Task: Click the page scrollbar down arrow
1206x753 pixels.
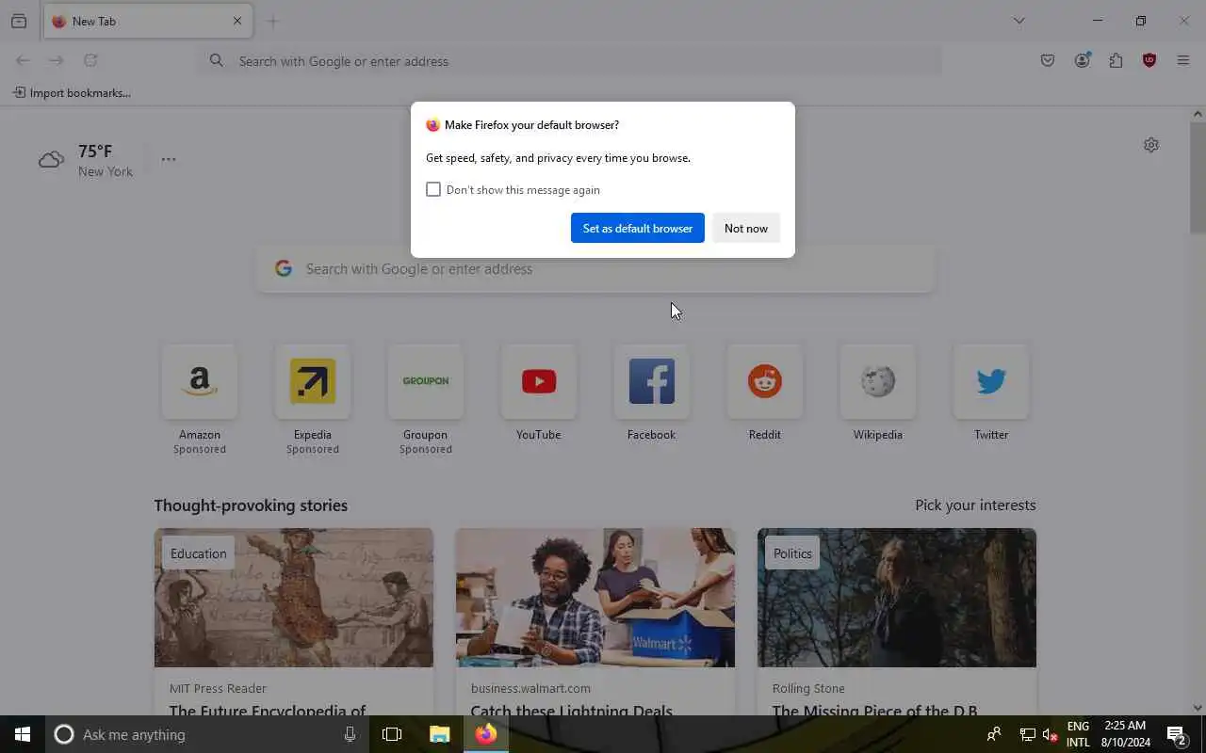Action: (x=1198, y=708)
